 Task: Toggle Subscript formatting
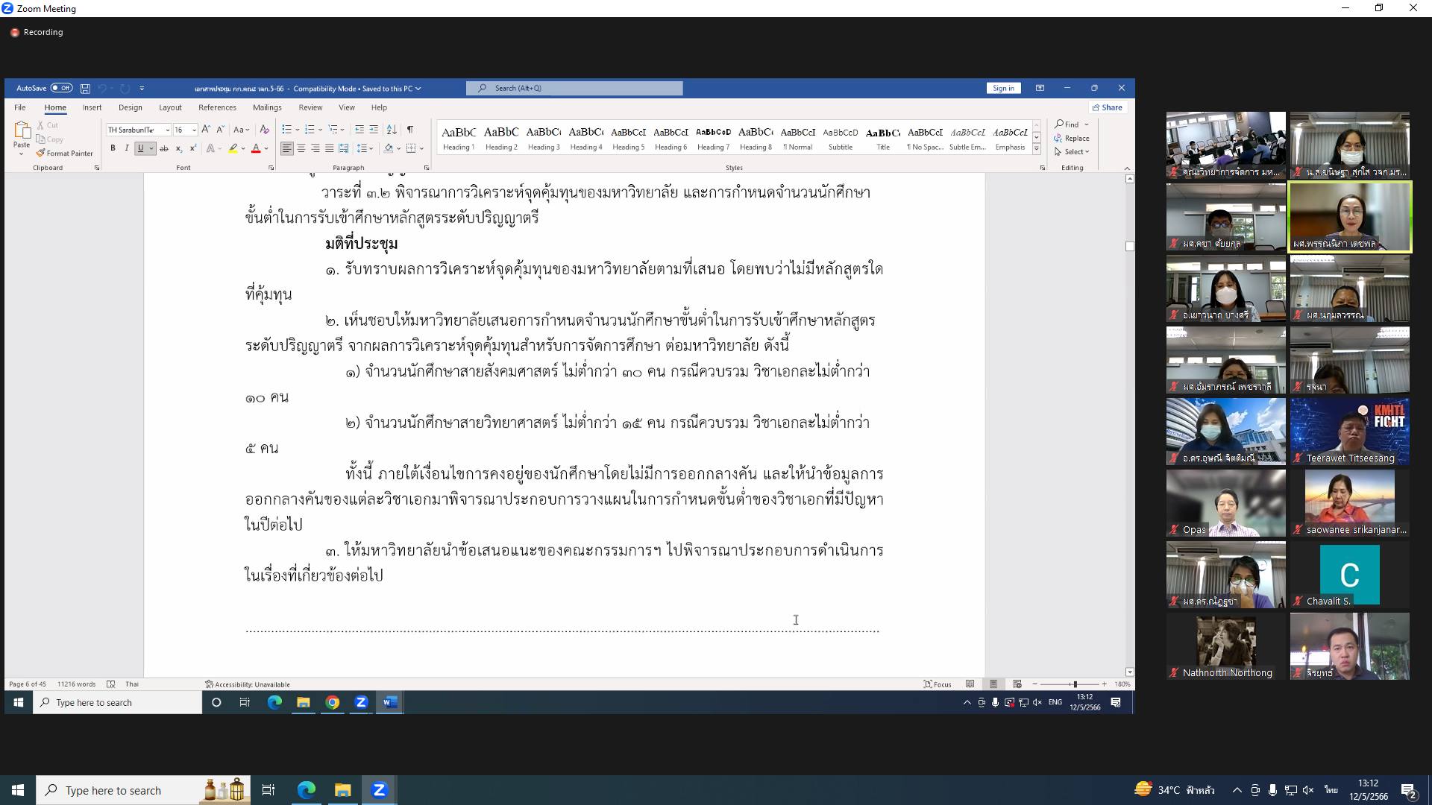[178, 148]
